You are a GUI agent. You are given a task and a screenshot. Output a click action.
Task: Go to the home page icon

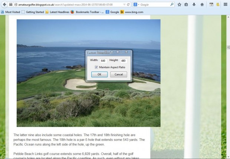202,5
